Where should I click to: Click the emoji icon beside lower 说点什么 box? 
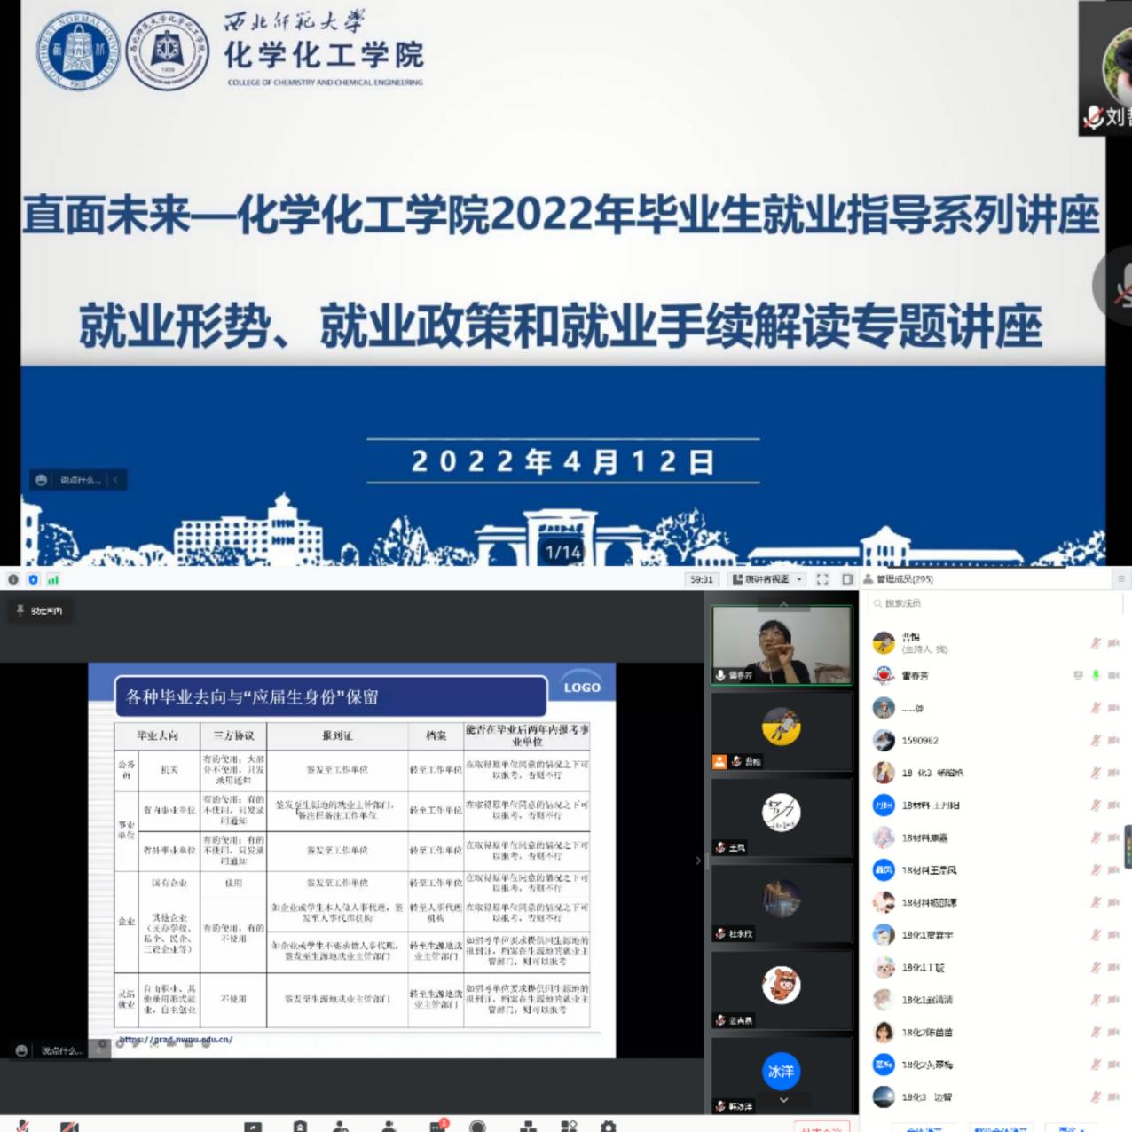[21, 1050]
